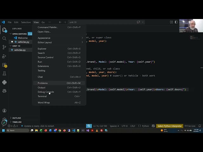
Task: Click the Copilot status bar icon
Action: click(x=153, y=126)
